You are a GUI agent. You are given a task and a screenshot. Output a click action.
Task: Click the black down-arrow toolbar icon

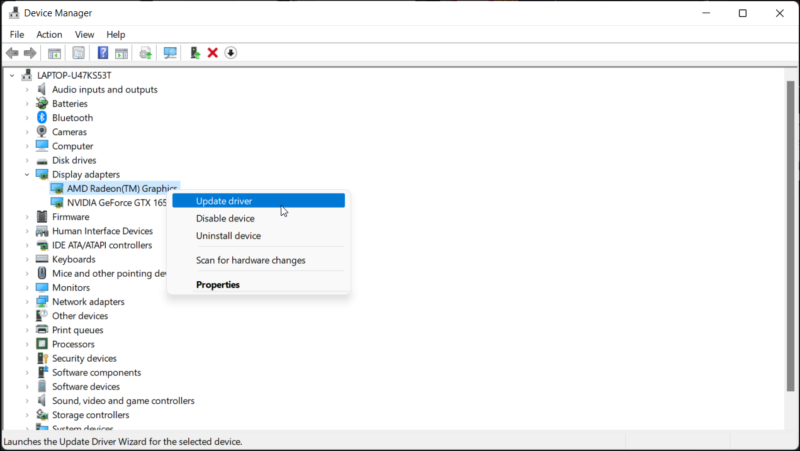tap(230, 53)
